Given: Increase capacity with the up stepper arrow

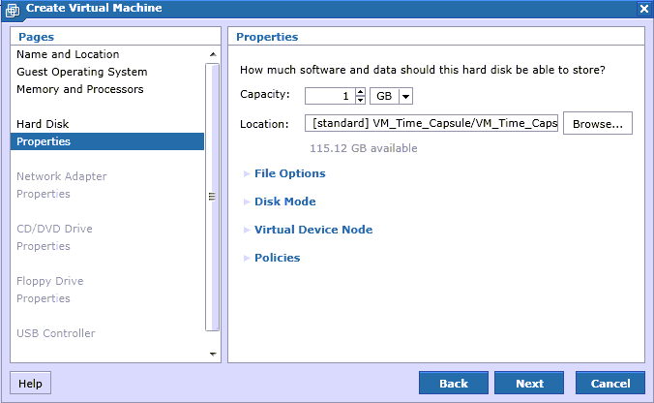Looking at the screenshot, I should [x=360, y=92].
